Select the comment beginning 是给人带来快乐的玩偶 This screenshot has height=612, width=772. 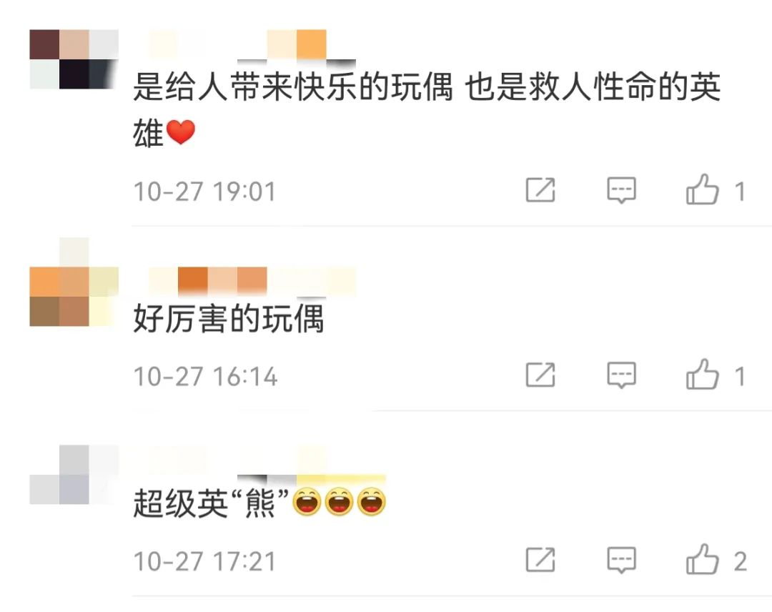(x=427, y=110)
